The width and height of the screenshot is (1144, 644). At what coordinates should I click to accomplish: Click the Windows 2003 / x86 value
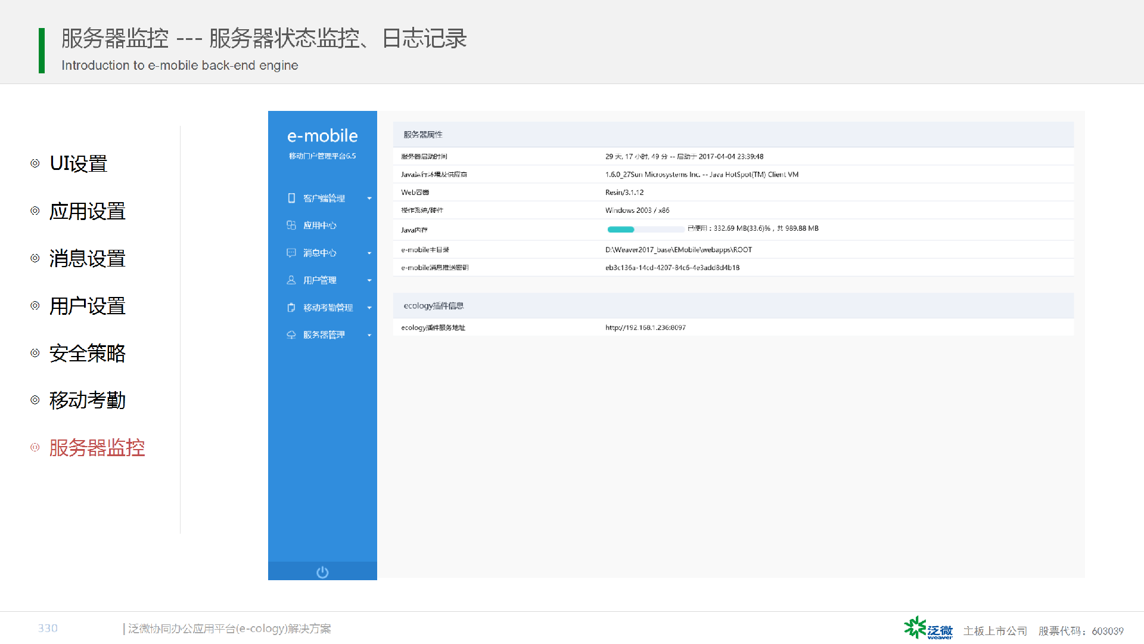click(x=637, y=210)
